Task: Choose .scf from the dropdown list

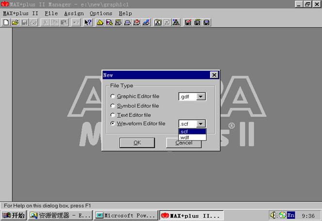Action: point(192,131)
